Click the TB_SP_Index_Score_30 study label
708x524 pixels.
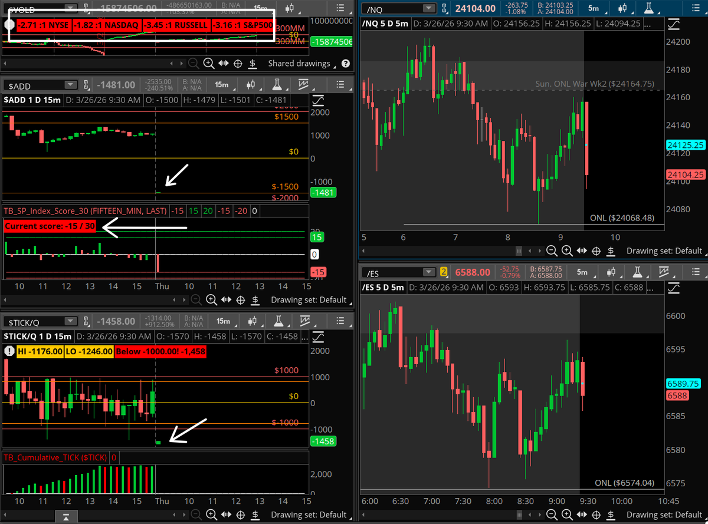click(86, 210)
